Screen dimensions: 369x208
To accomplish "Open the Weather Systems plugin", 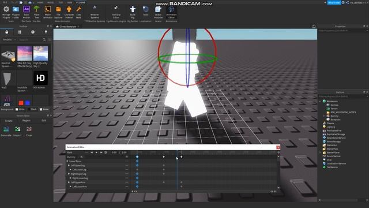I will [95, 12].
